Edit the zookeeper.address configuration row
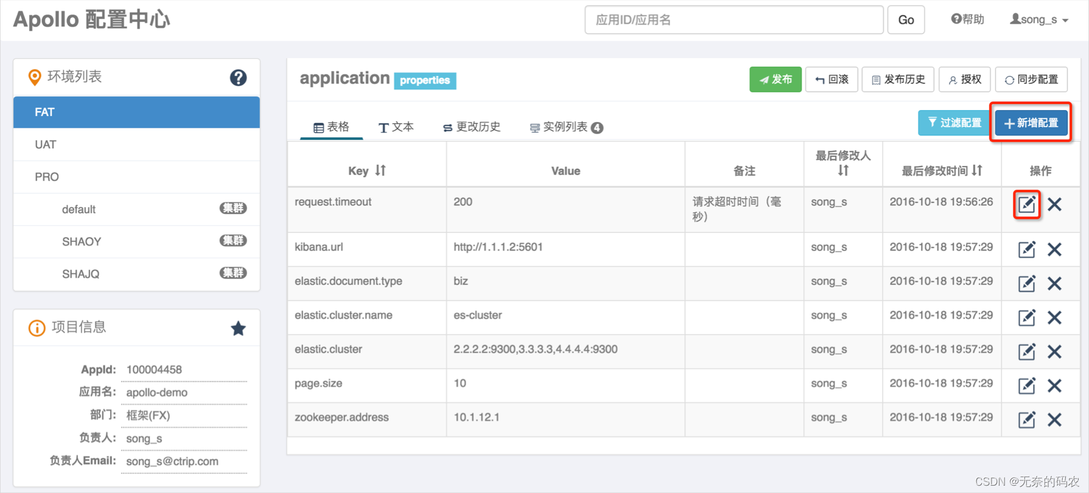 1026,419
